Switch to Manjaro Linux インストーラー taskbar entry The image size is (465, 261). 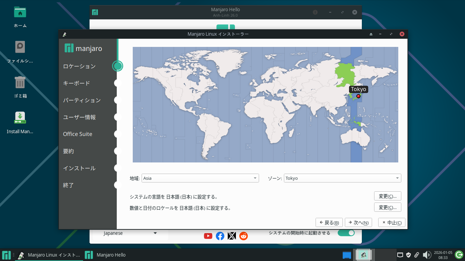point(49,255)
